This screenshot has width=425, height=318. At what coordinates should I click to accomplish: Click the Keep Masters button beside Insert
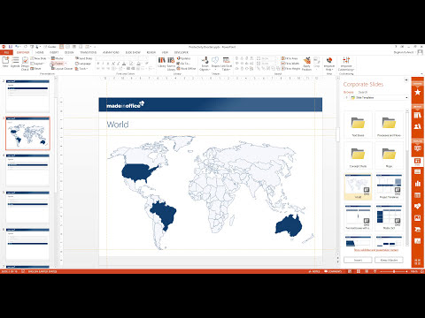(389, 260)
